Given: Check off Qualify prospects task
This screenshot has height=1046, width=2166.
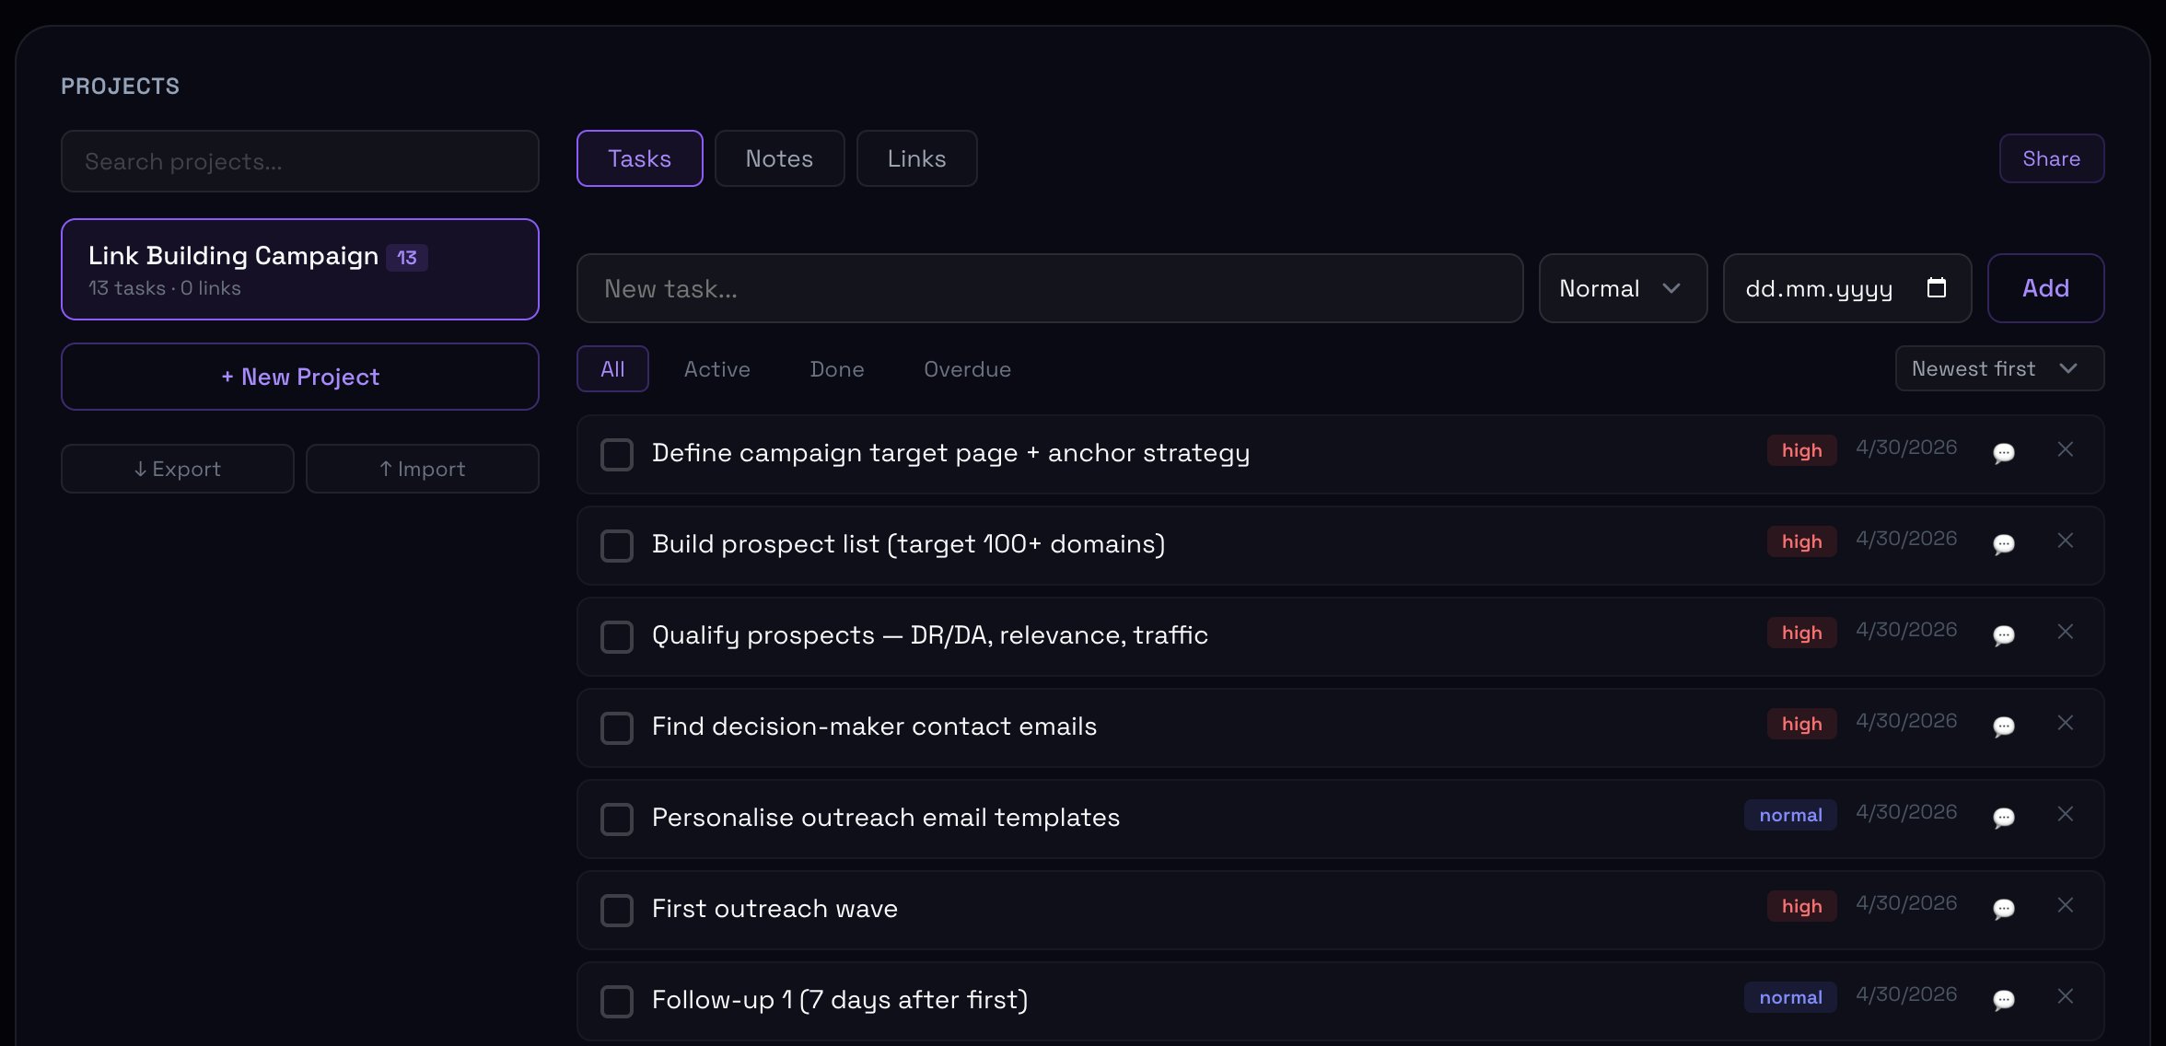Looking at the screenshot, I should pyautogui.click(x=617, y=637).
